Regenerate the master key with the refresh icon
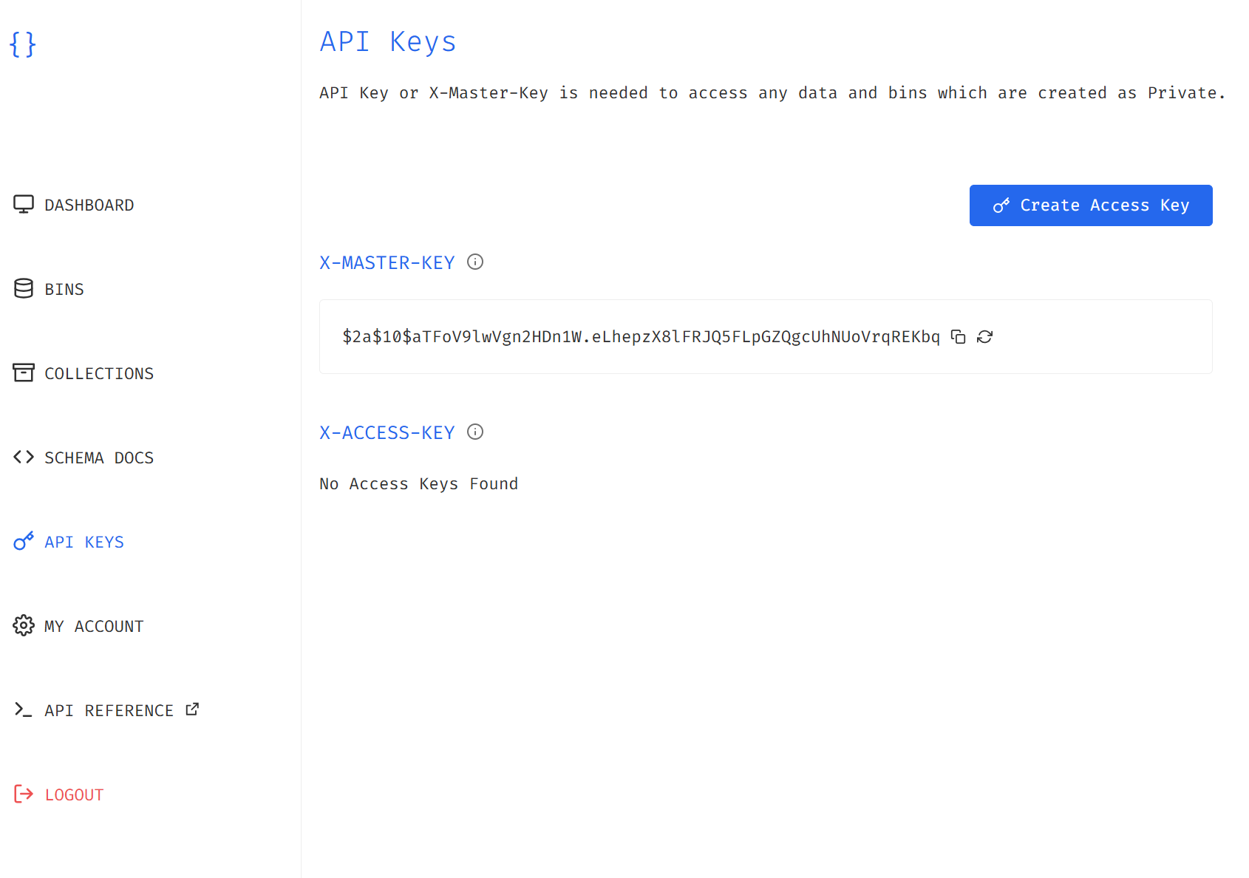The width and height of the screenshot is (1249, 878). click(984, 337)
